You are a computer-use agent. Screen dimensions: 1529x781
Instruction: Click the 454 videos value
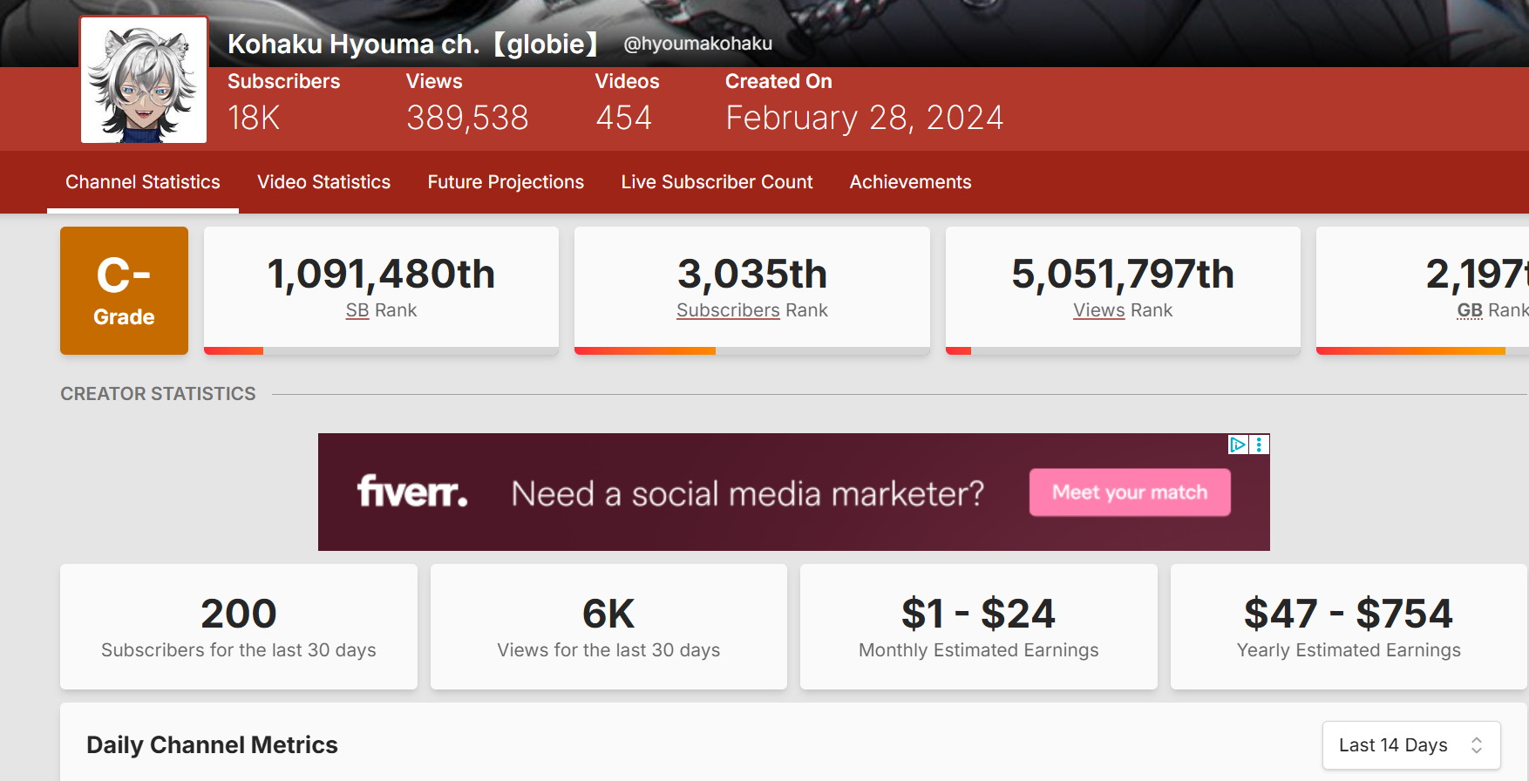pos(624,118)
